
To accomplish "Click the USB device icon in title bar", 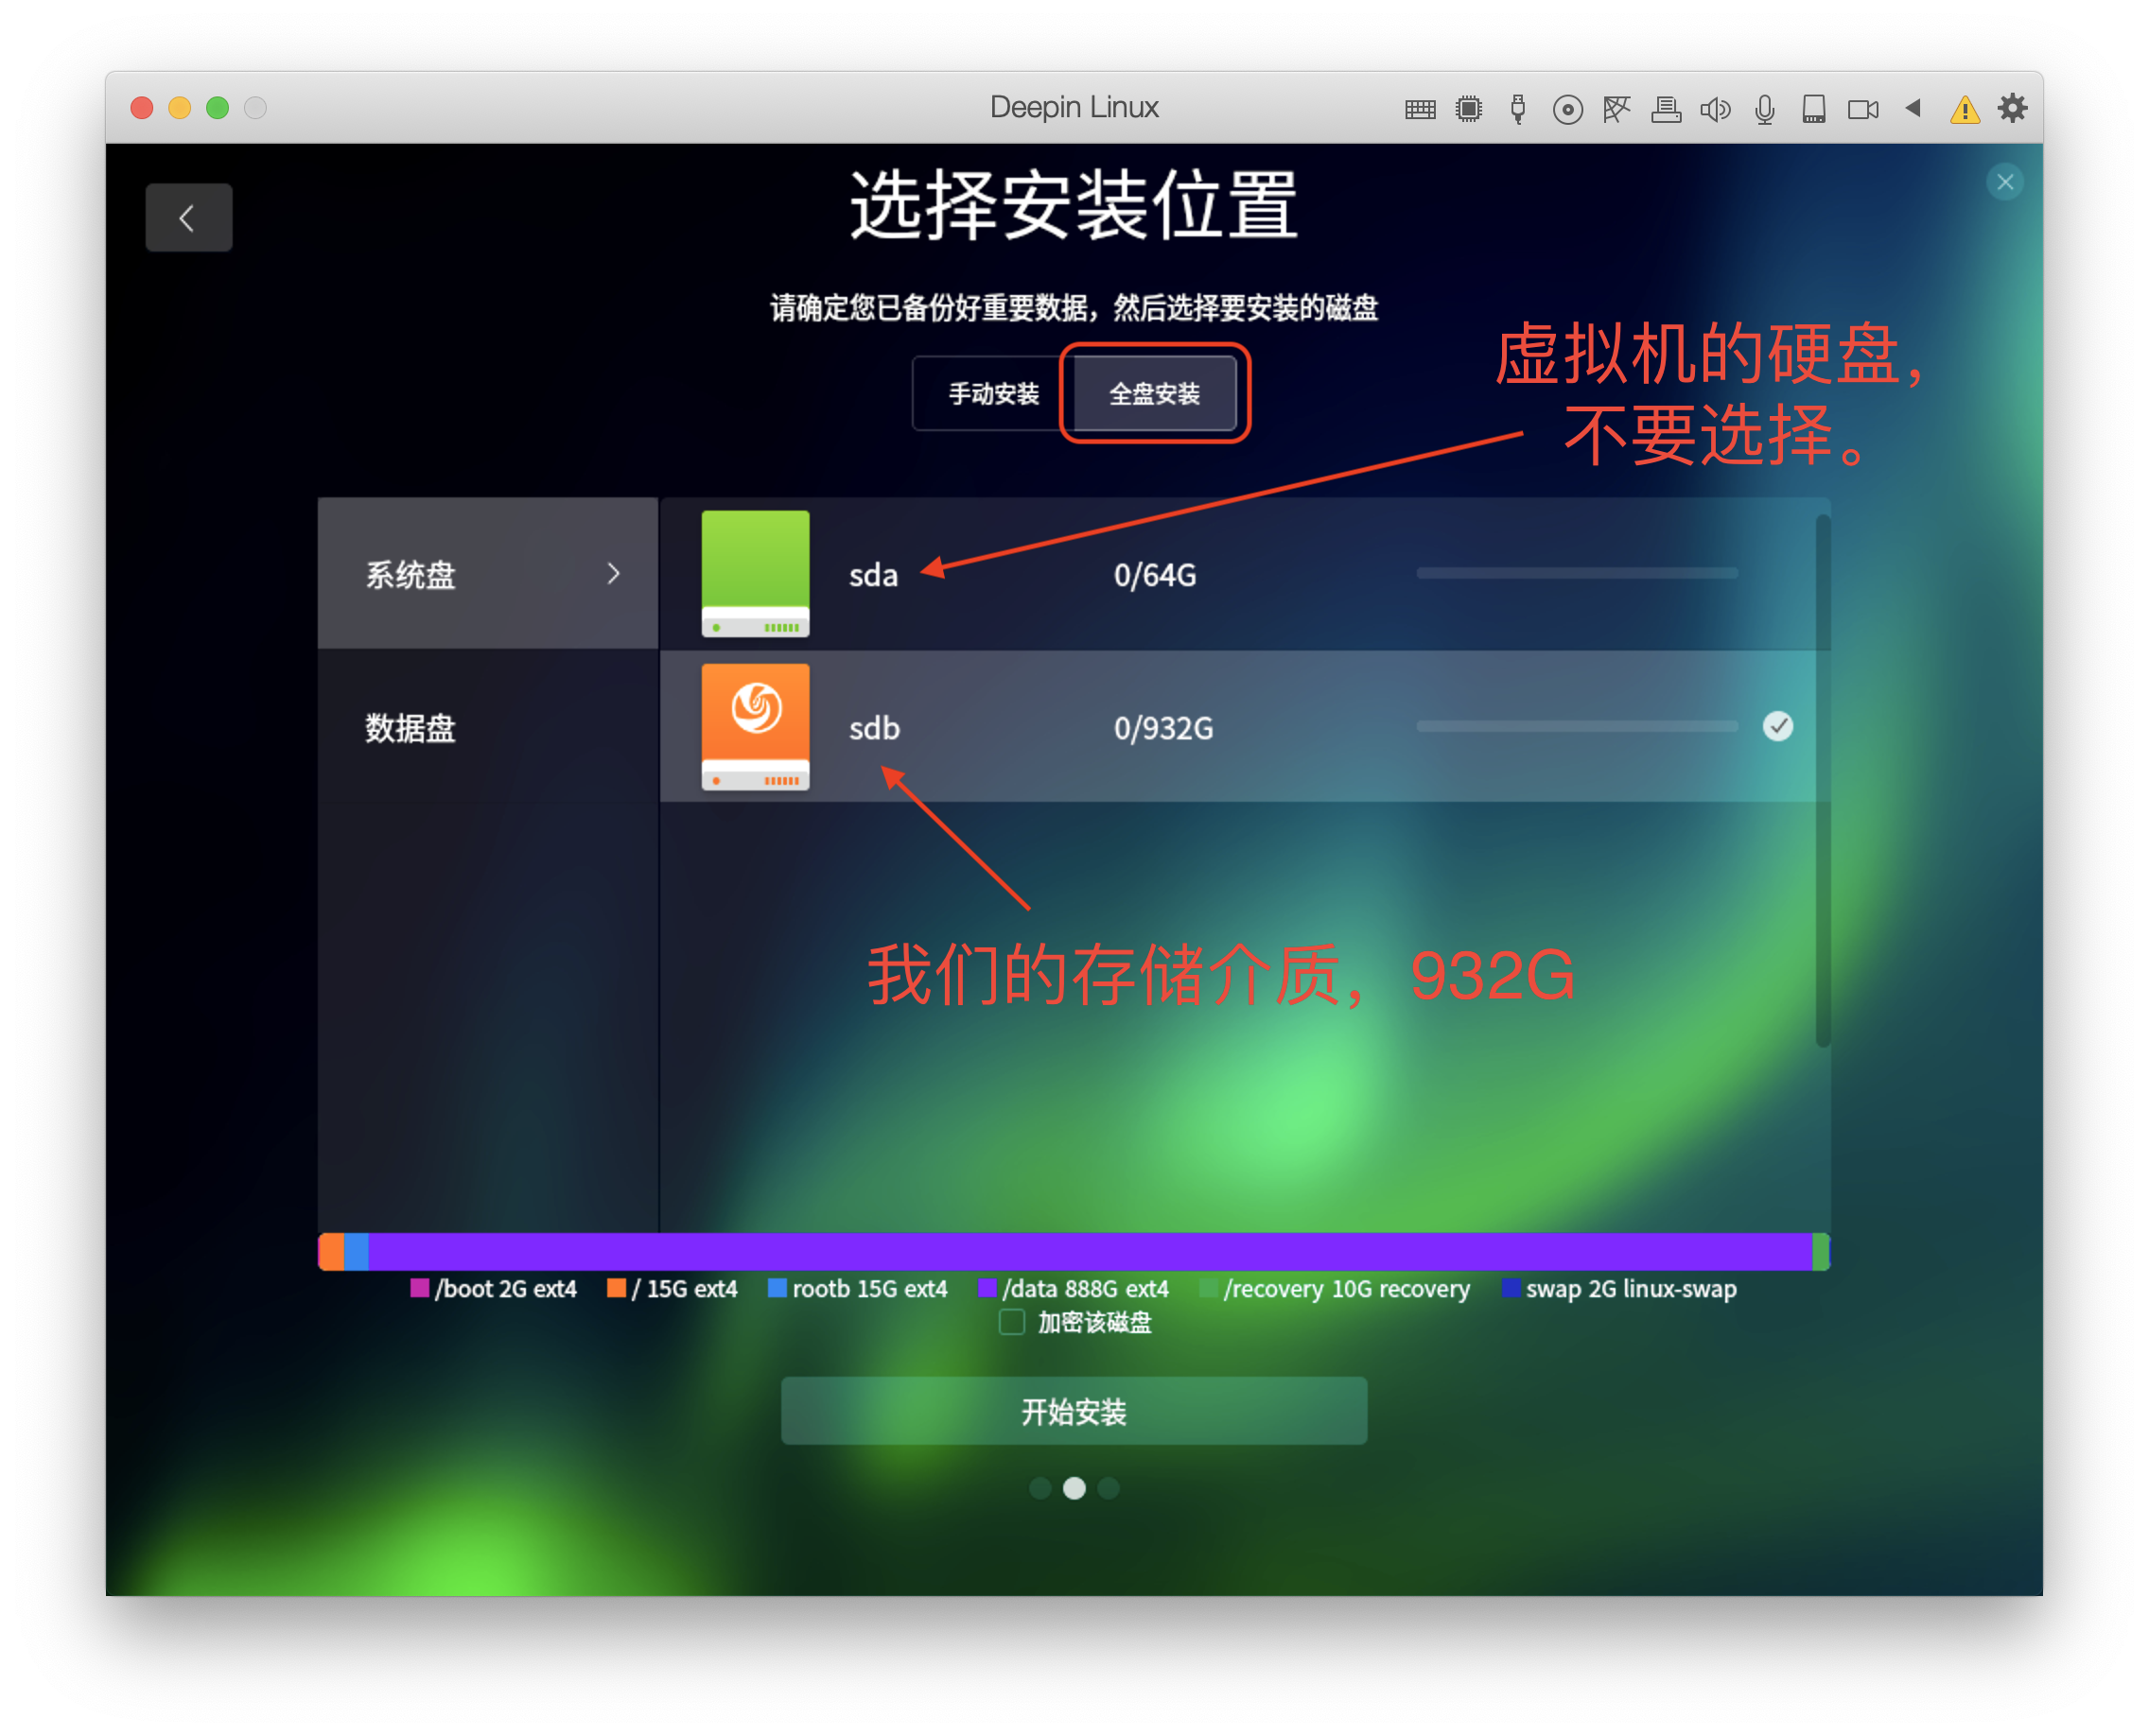I will point(1518,109).
